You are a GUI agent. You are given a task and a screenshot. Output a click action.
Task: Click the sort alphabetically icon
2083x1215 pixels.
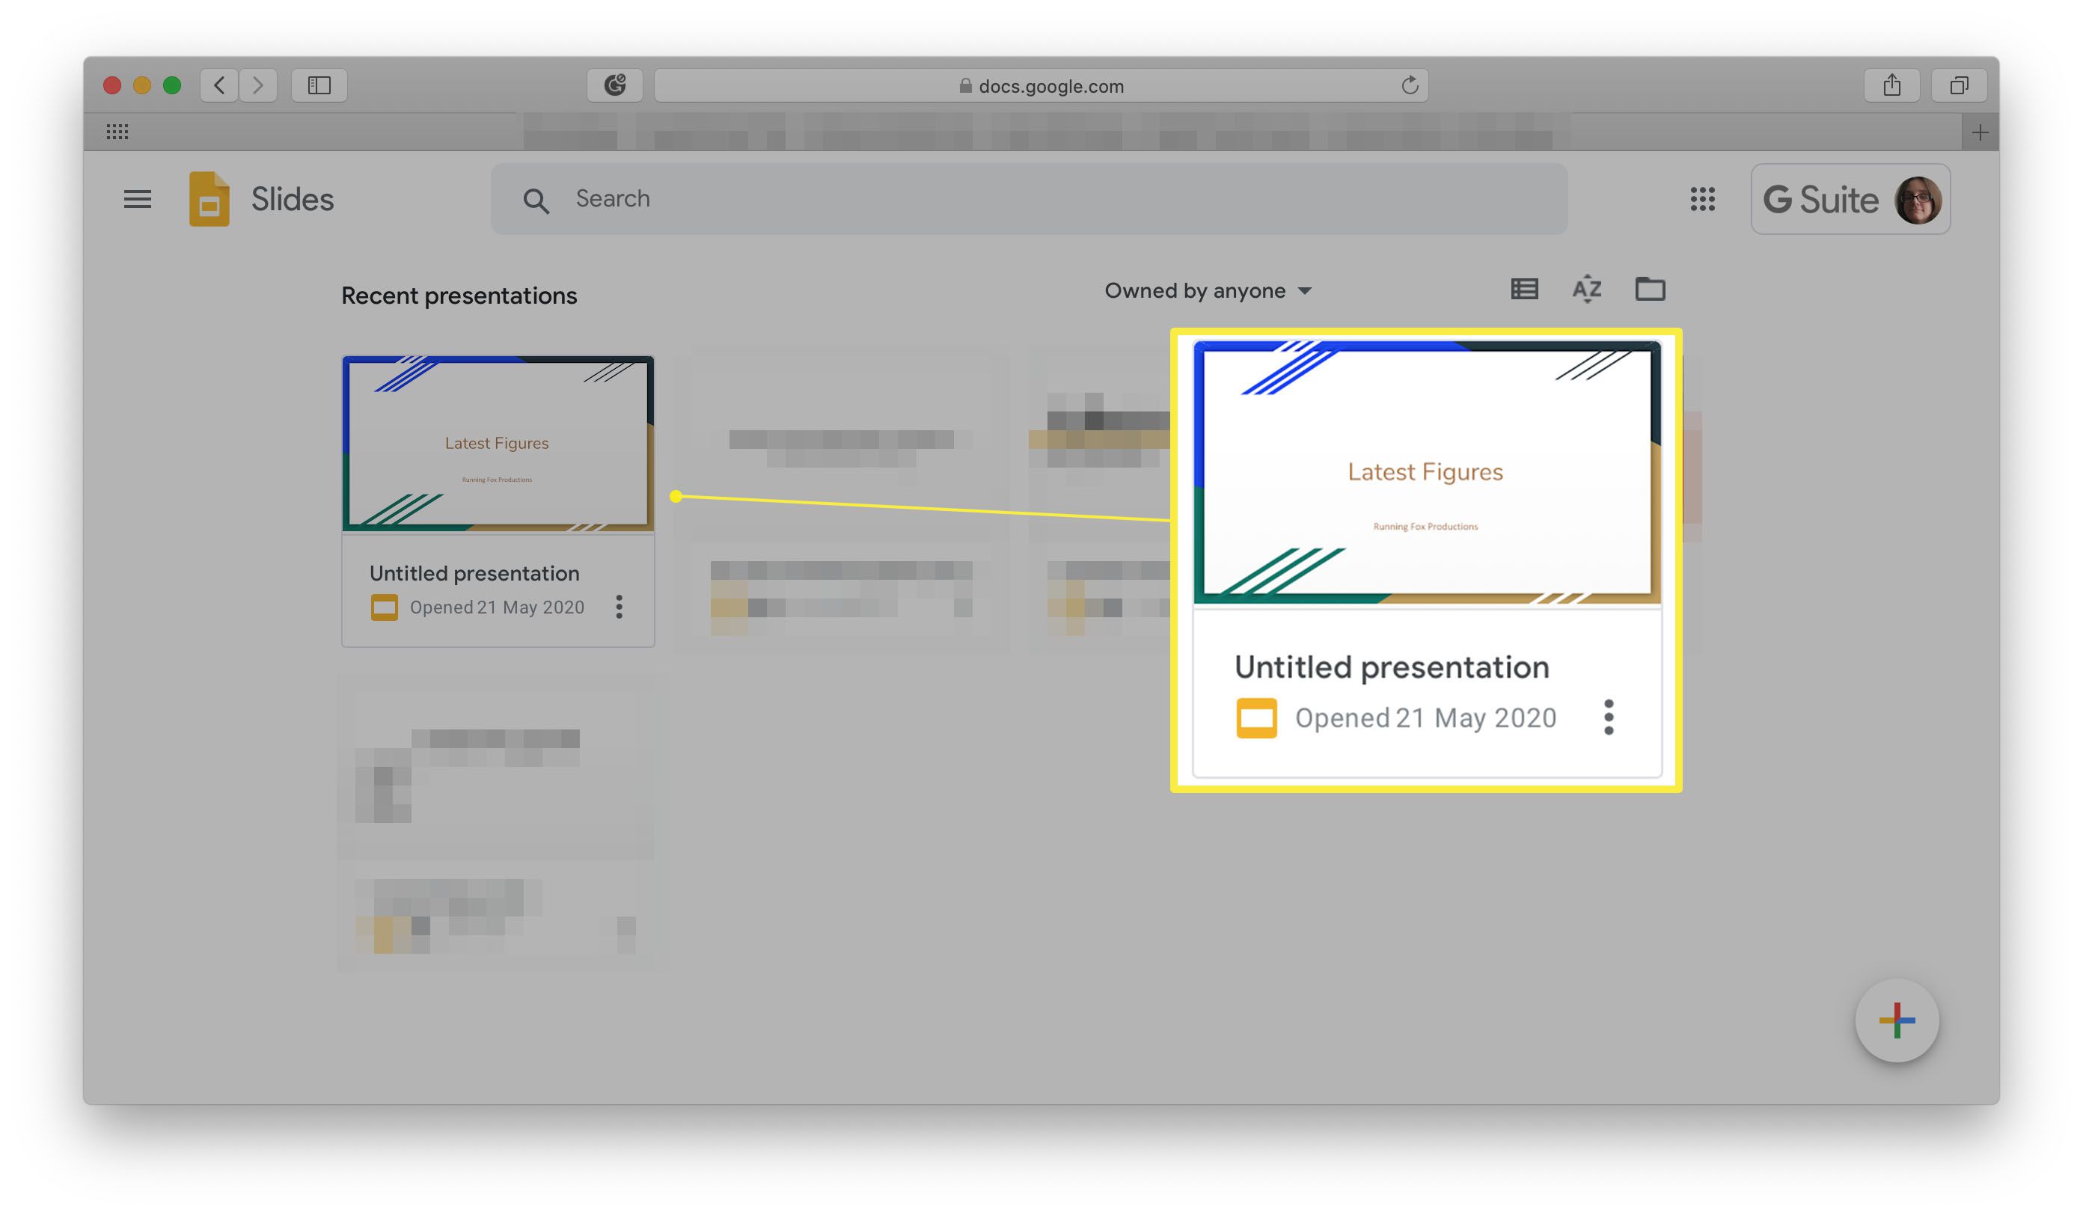1587,290
